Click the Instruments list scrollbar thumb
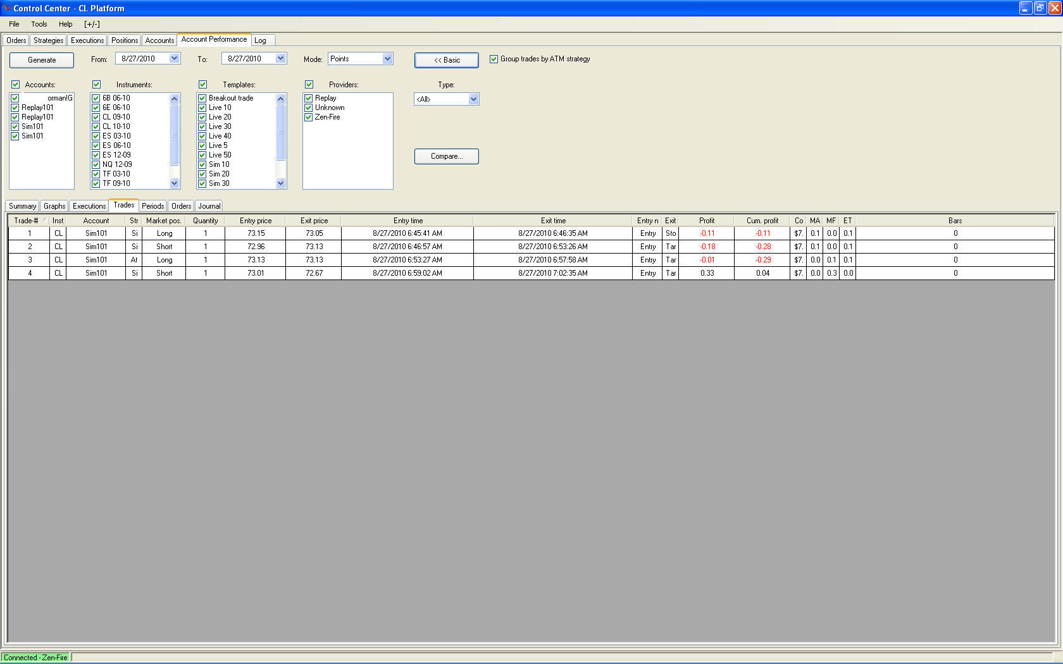 (175, 134)
